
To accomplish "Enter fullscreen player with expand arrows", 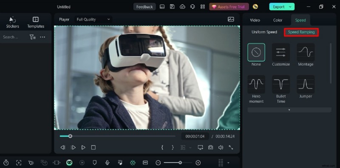I will (231, 148).
